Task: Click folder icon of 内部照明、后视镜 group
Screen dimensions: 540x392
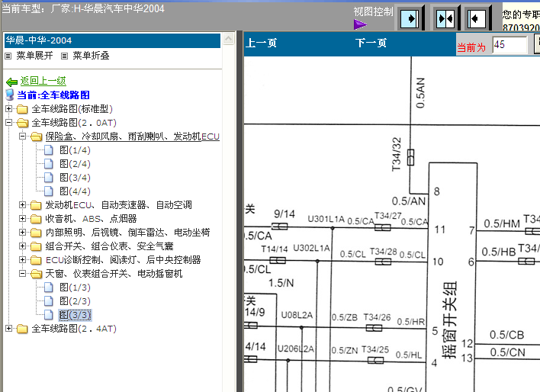Action: point(36,233)
